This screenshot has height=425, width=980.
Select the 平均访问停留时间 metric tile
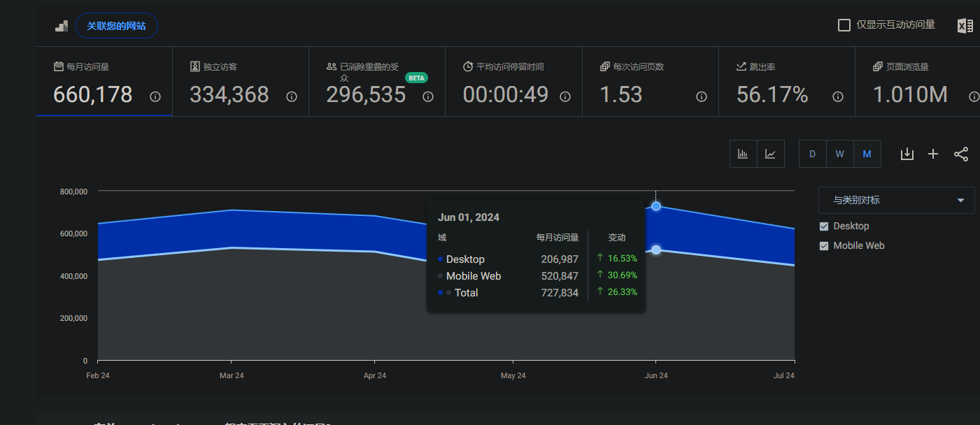tap(513, 82)
